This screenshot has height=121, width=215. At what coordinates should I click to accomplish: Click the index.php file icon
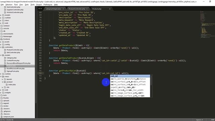tap(7, 84)
